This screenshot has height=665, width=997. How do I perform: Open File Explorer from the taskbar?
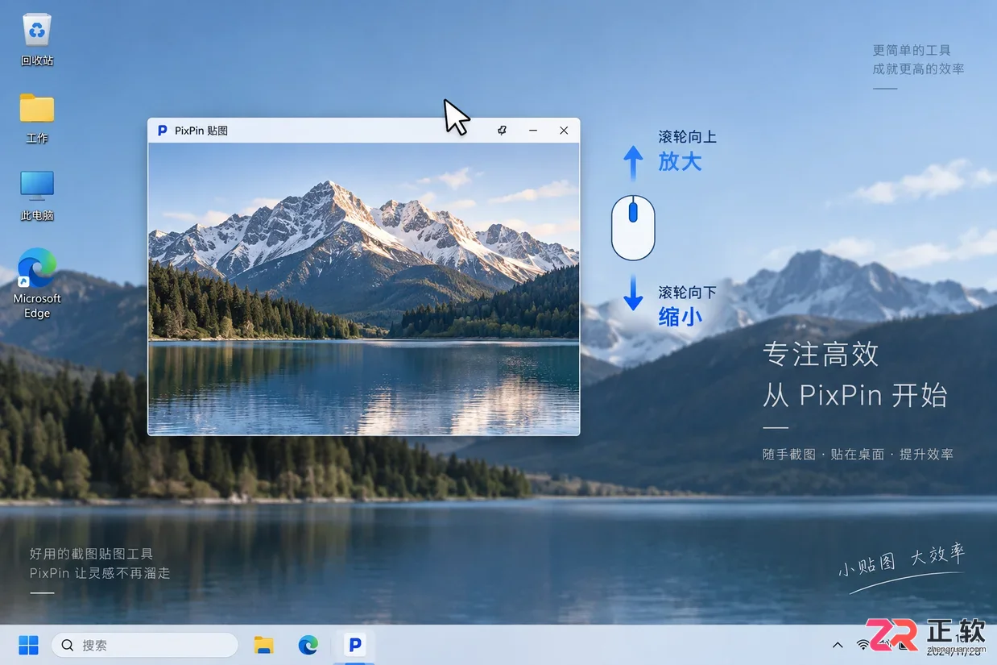click(263, 645)
